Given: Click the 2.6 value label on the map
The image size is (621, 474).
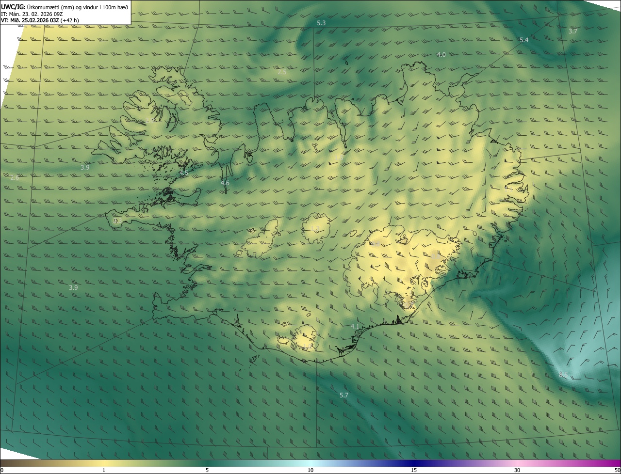Looking at the screenshot, I should [15, 177].
